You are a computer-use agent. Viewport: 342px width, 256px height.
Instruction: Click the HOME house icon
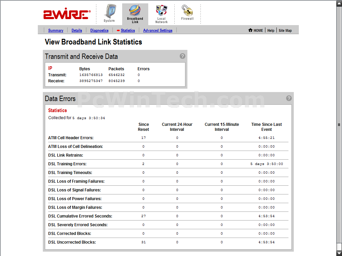click(250, 30)
